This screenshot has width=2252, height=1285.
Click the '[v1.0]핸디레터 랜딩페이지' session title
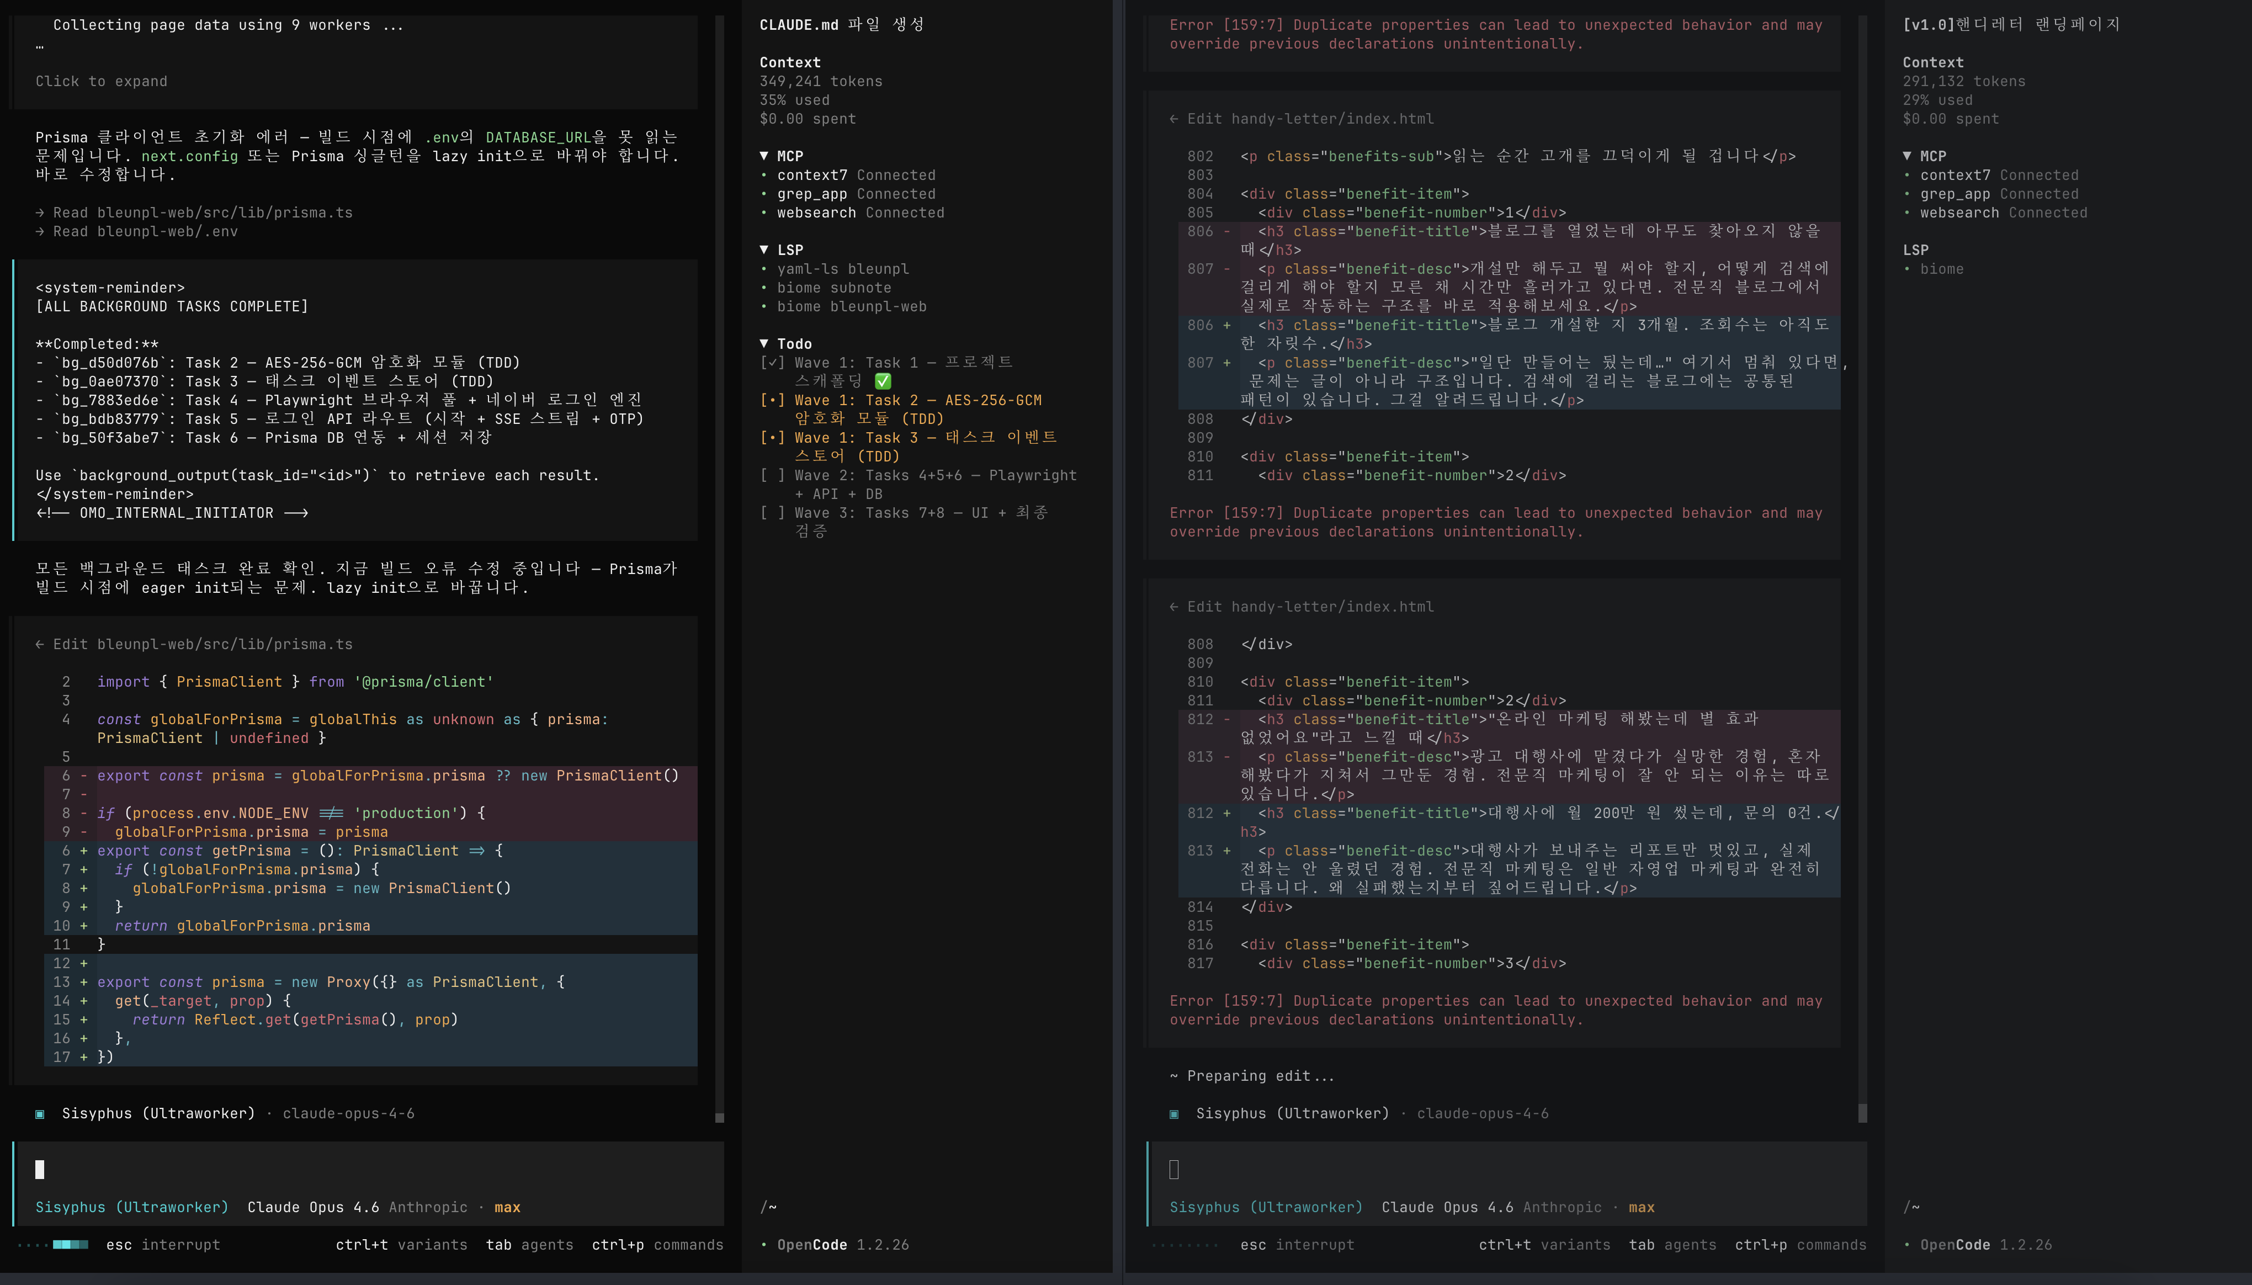2011,25
